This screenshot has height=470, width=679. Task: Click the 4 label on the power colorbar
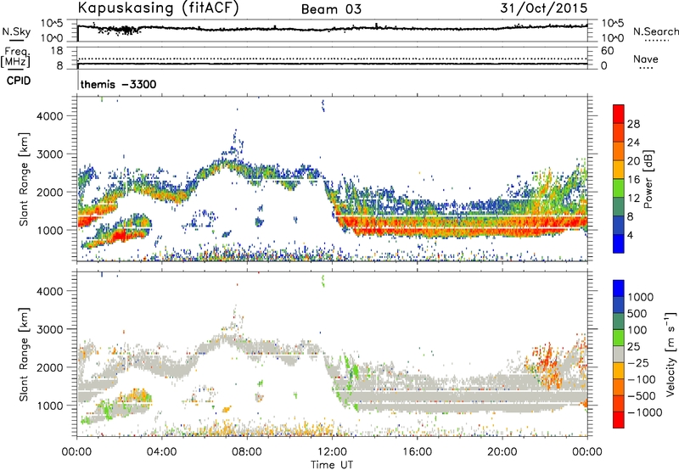tap(630, 236)
